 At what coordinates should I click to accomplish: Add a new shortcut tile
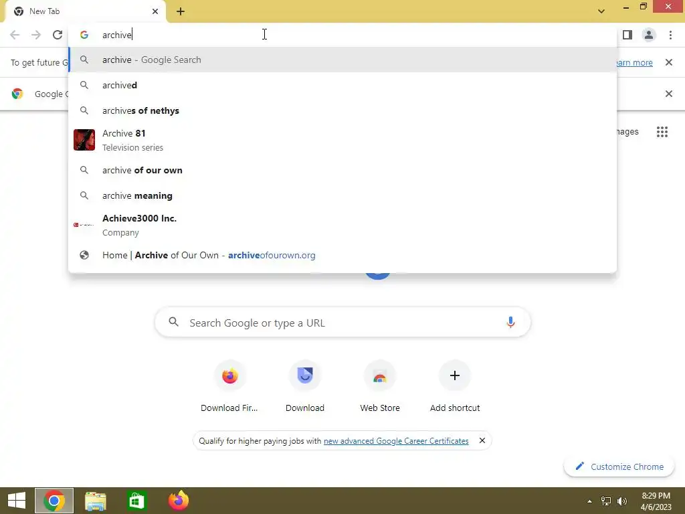tap(455, 386)
